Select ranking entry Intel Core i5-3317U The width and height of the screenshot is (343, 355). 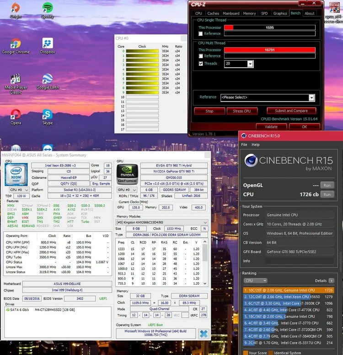289,343
